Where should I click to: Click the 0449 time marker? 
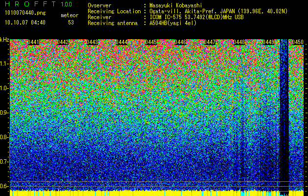(268, 42)
